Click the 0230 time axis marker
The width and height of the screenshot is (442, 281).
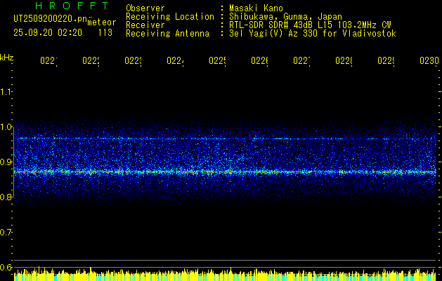[x=429, y=61]
